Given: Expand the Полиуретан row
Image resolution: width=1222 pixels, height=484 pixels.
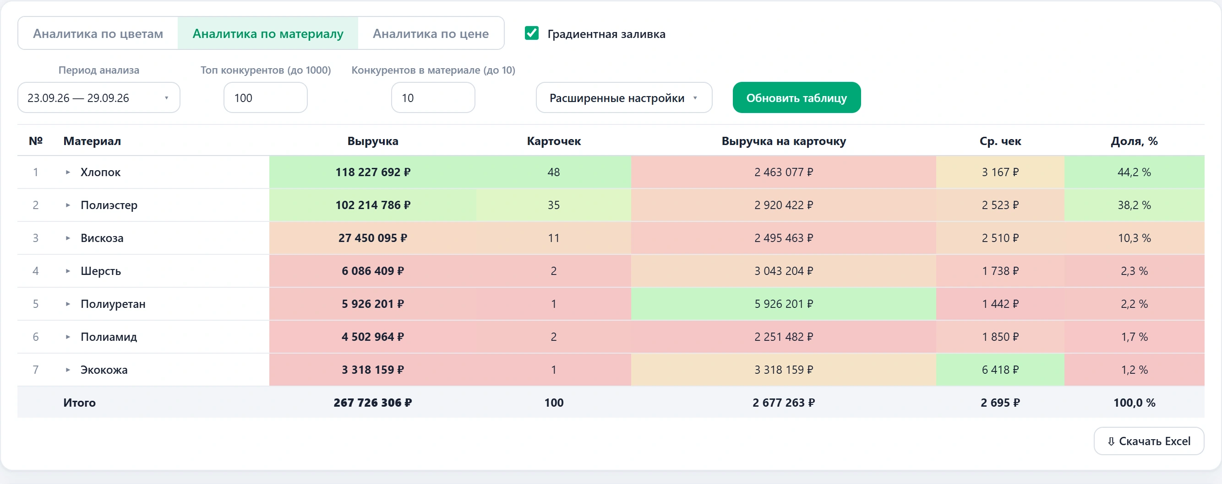Looking at the screenshot, I should point(68,304).
